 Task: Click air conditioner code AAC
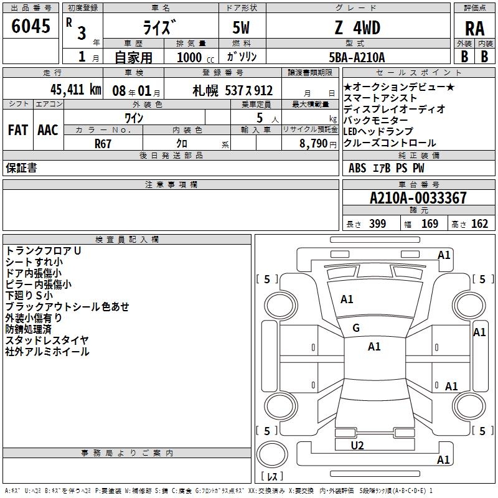(48, 130)
